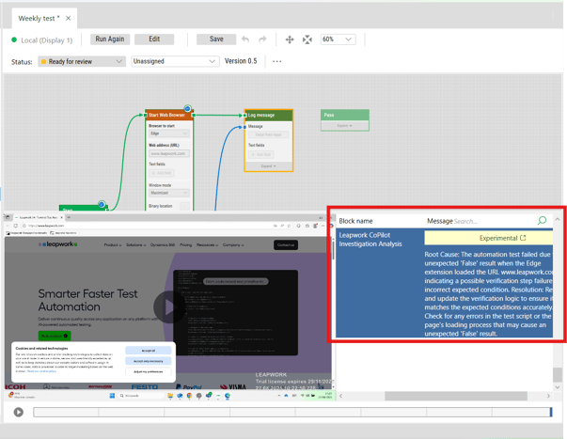Open the Window mode Maximized dropdown

pos(169,193)
